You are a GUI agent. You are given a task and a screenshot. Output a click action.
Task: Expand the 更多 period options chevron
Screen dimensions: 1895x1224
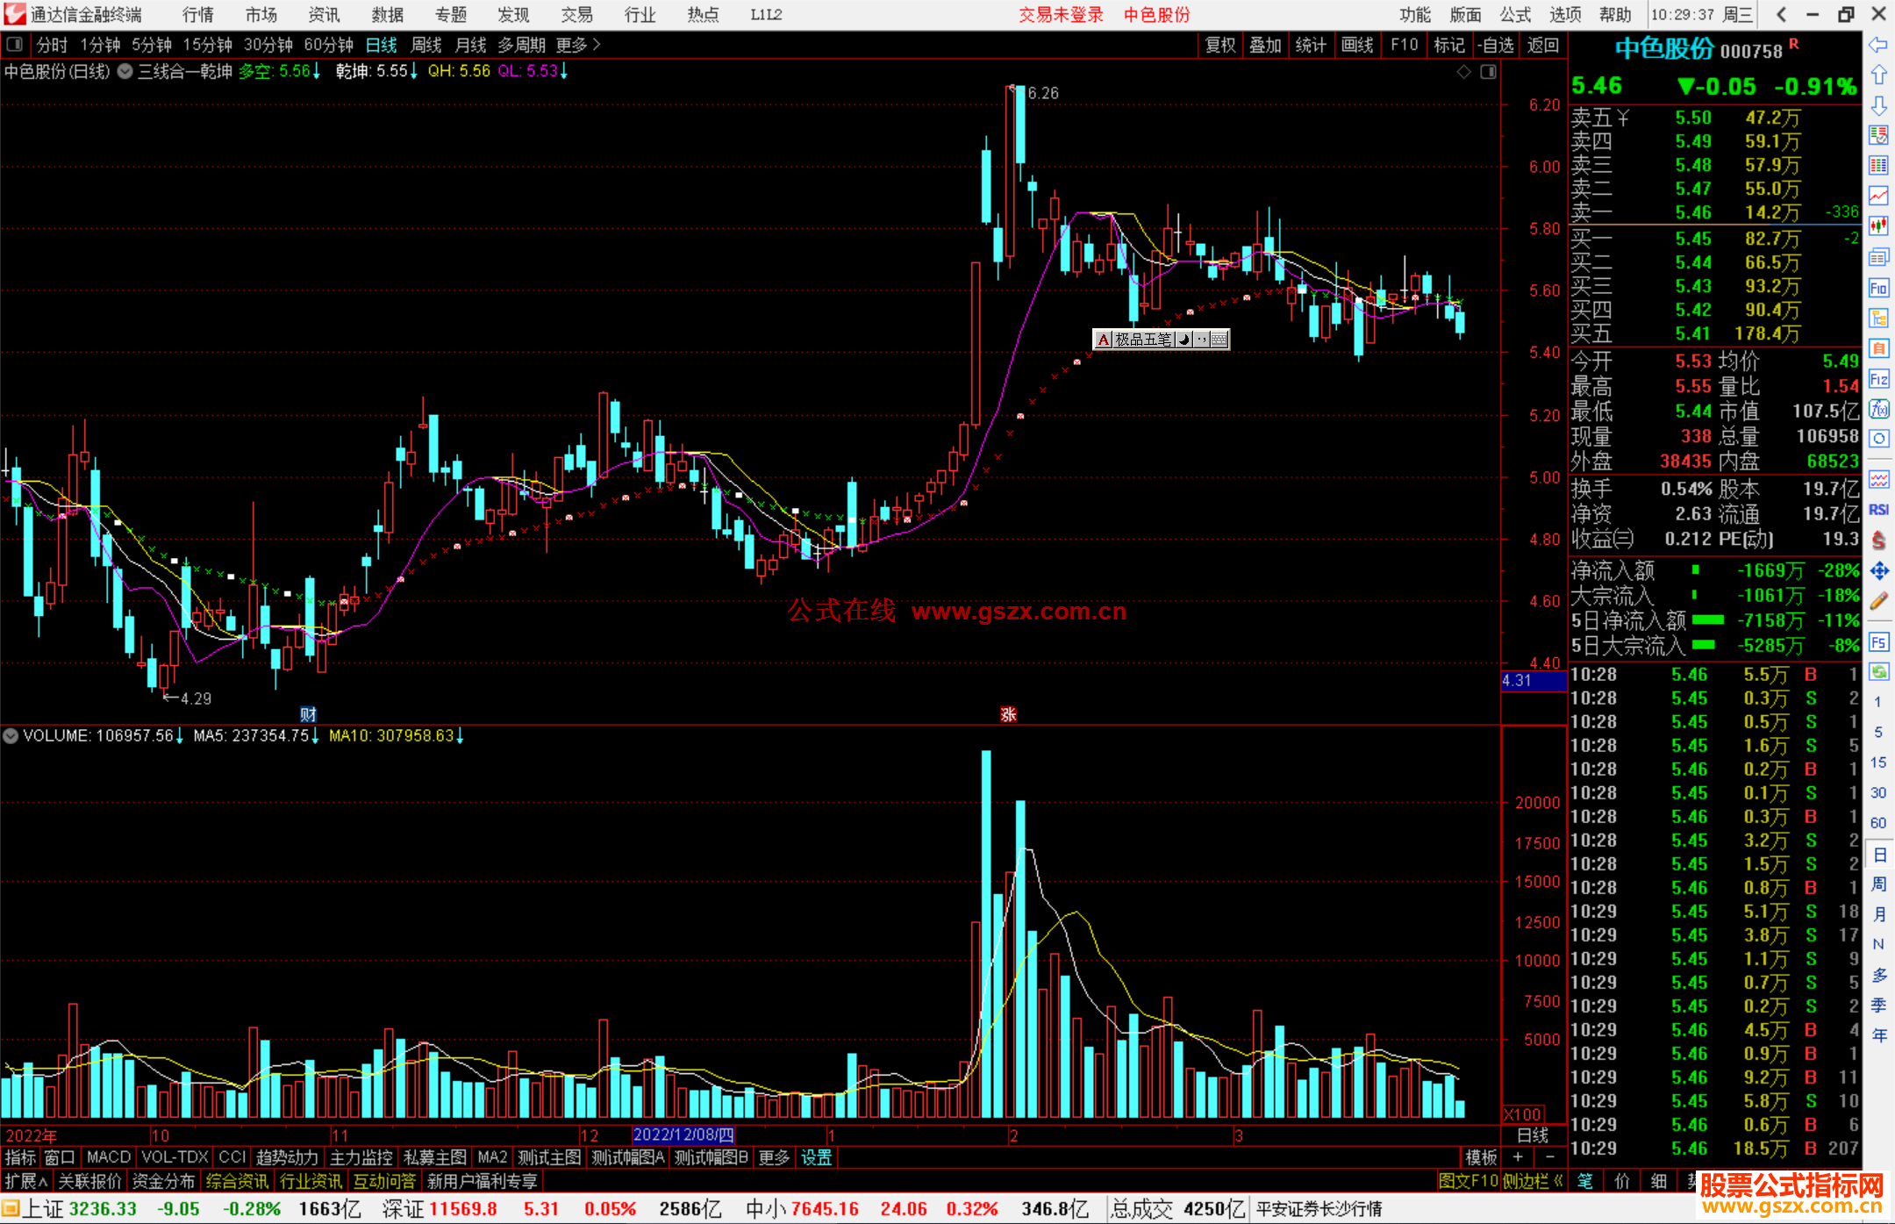597,45
